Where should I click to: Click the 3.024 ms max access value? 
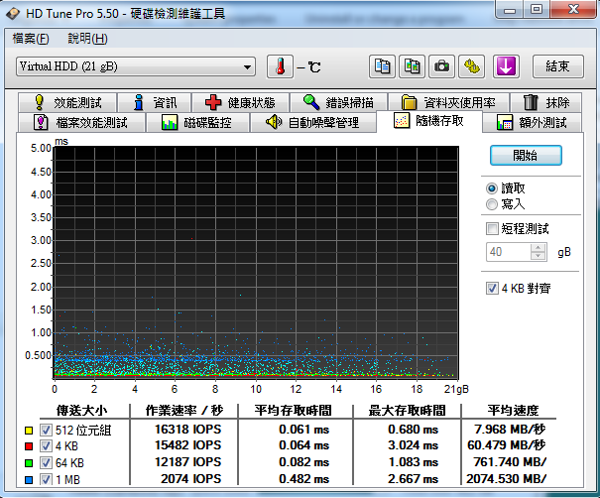tap(413, 445)
